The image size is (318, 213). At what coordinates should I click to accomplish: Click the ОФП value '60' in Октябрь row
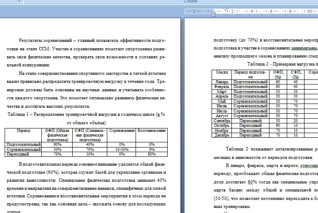point(278,126)
